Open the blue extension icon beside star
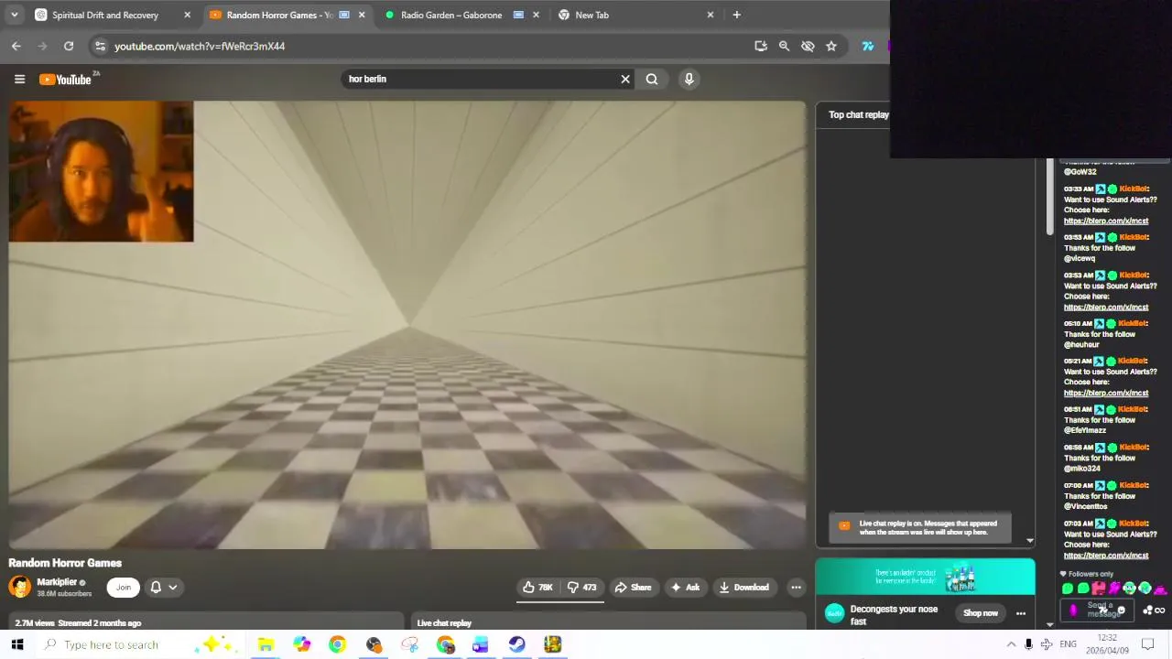 click(867, 46)
